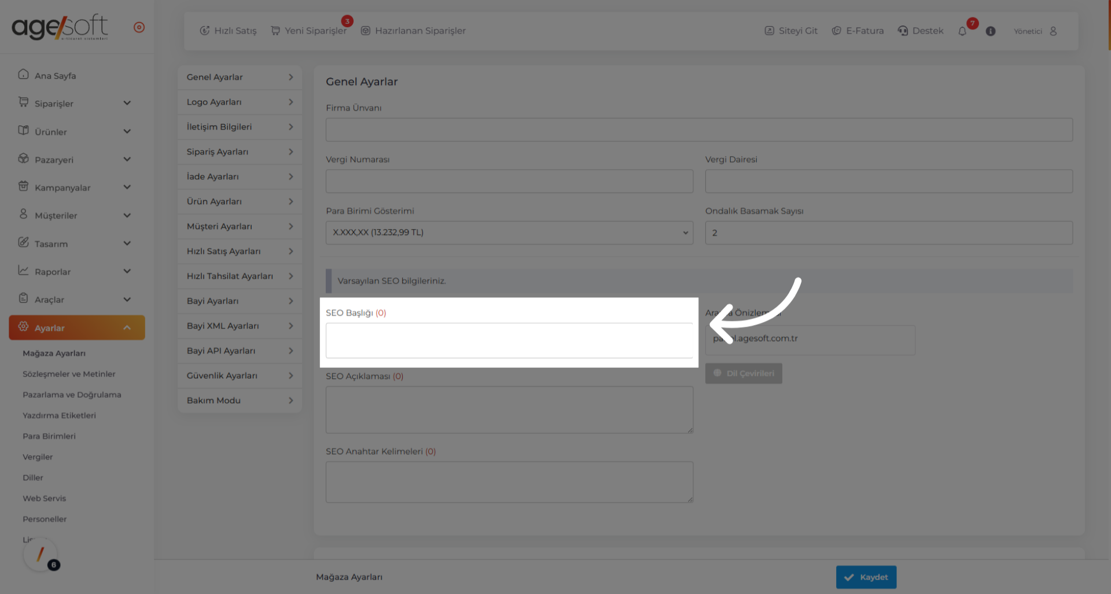Click the Agesoft logo

click(60, 27)
